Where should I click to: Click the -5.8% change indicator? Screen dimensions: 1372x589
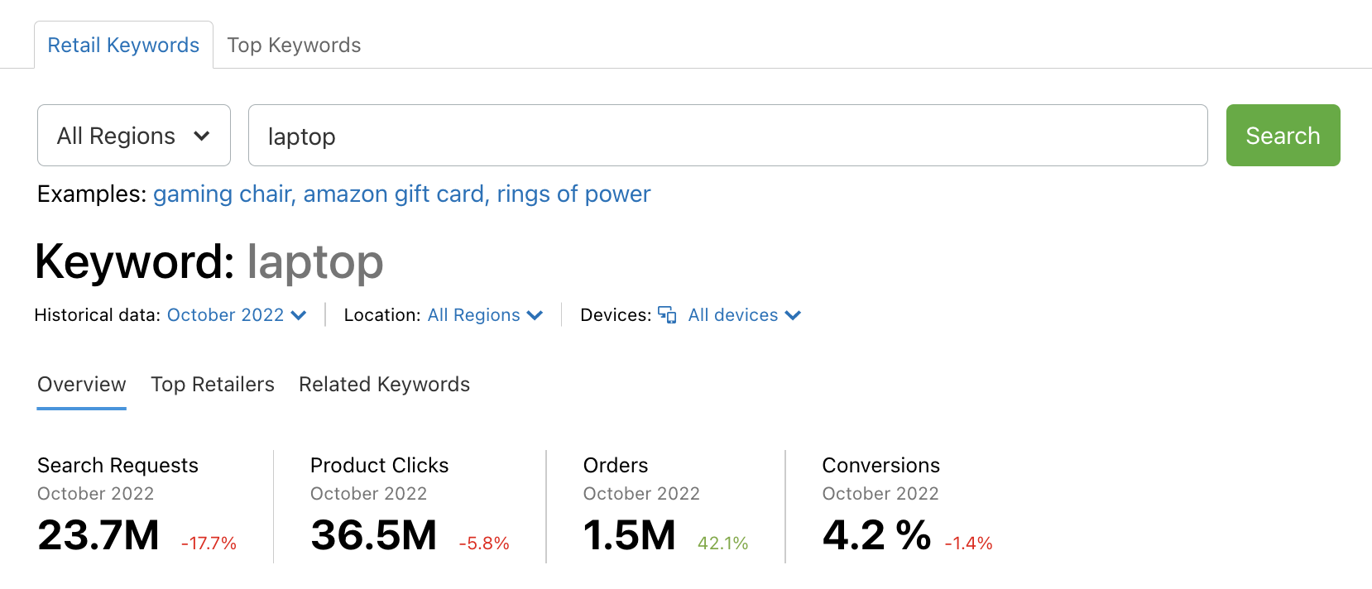pyautogui.click(x=484, y=544)
